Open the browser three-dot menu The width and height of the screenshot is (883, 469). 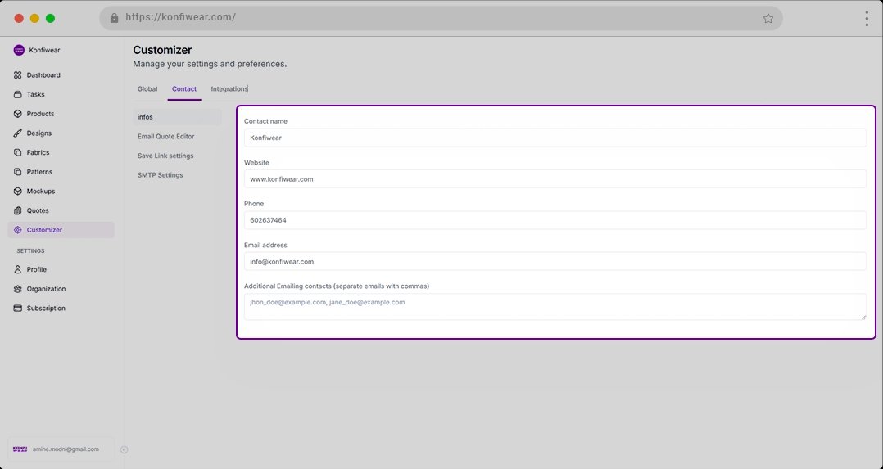coord(866,18)
